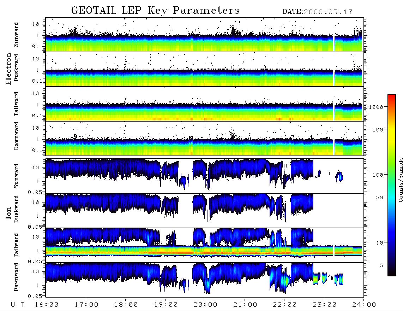Click the Ion Tailward spectrogram panel
403x311 pixels.
(x=205, y=245)
